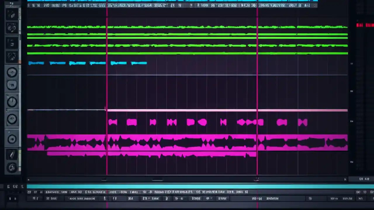The width and height of the screenshot is (374, 210).
Task: Select the pencil draw tool in the left toolbar
Action: [12, 15]
